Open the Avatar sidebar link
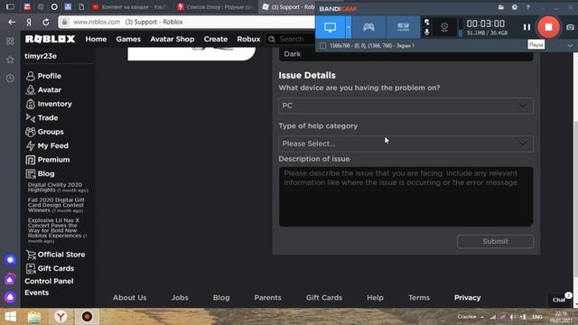578x325 pixels. [x=50, y=90]
